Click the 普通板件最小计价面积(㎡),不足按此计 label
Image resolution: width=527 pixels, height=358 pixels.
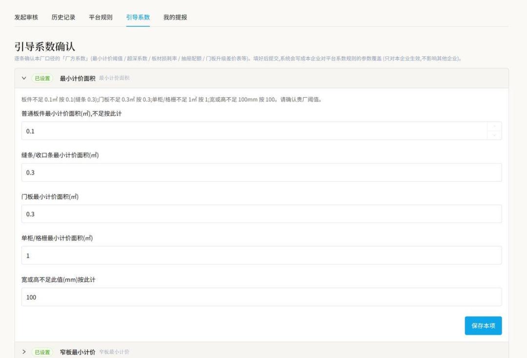point(72,114)
